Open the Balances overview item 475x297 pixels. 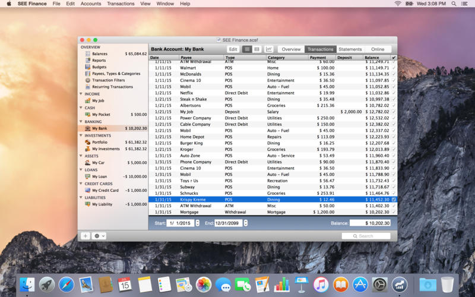point(100,54)
